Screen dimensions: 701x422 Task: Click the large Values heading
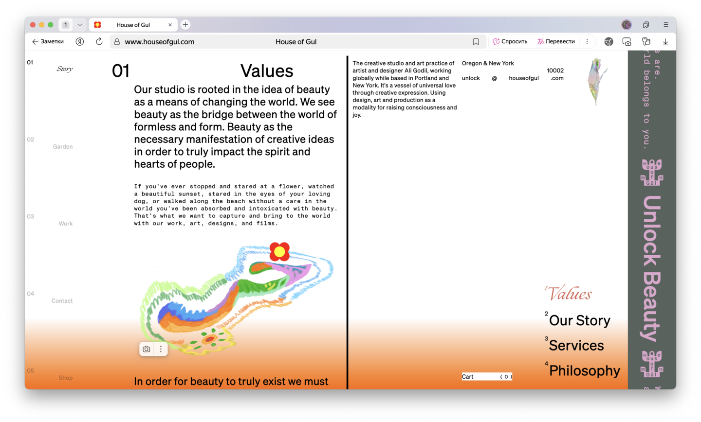click(x=267, y=71)
